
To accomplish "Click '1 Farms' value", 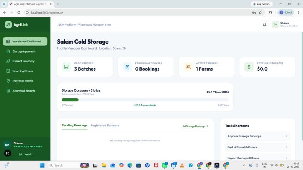I will point(205,69).
